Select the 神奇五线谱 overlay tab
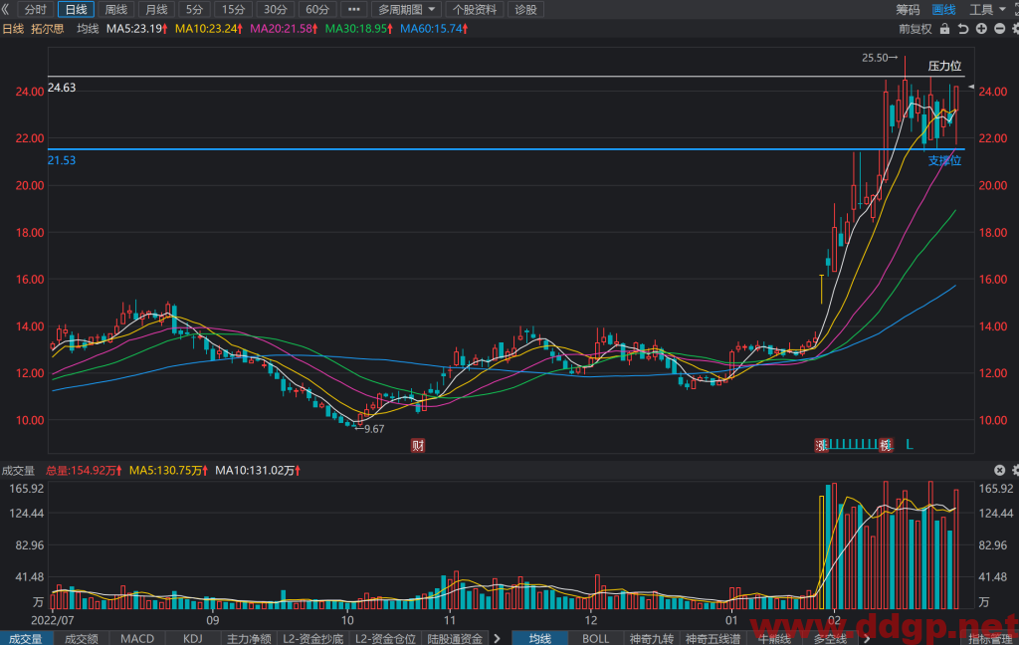This screenshot has width=1019, height=645. click(x=713, y=638)
